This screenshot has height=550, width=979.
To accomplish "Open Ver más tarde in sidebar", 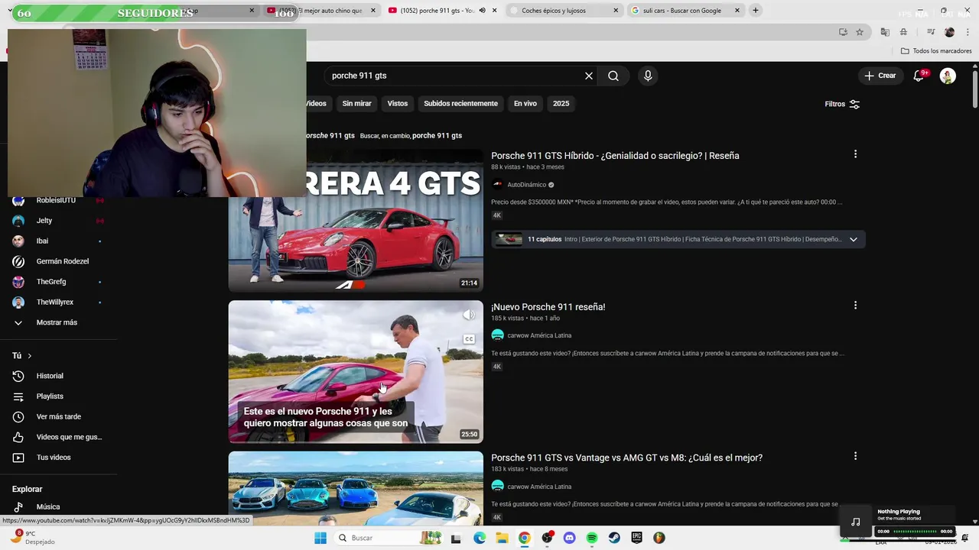I will (x=58, y=416).
